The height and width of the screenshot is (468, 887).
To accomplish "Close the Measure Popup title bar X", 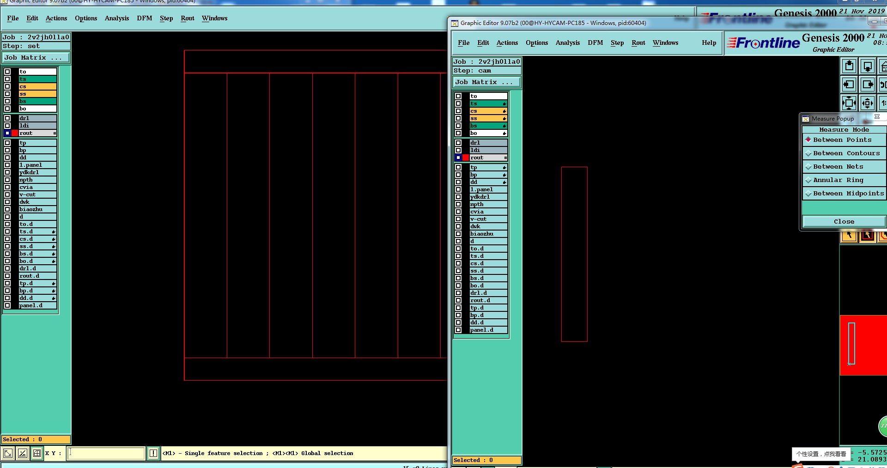I will (x=877, y=117).
